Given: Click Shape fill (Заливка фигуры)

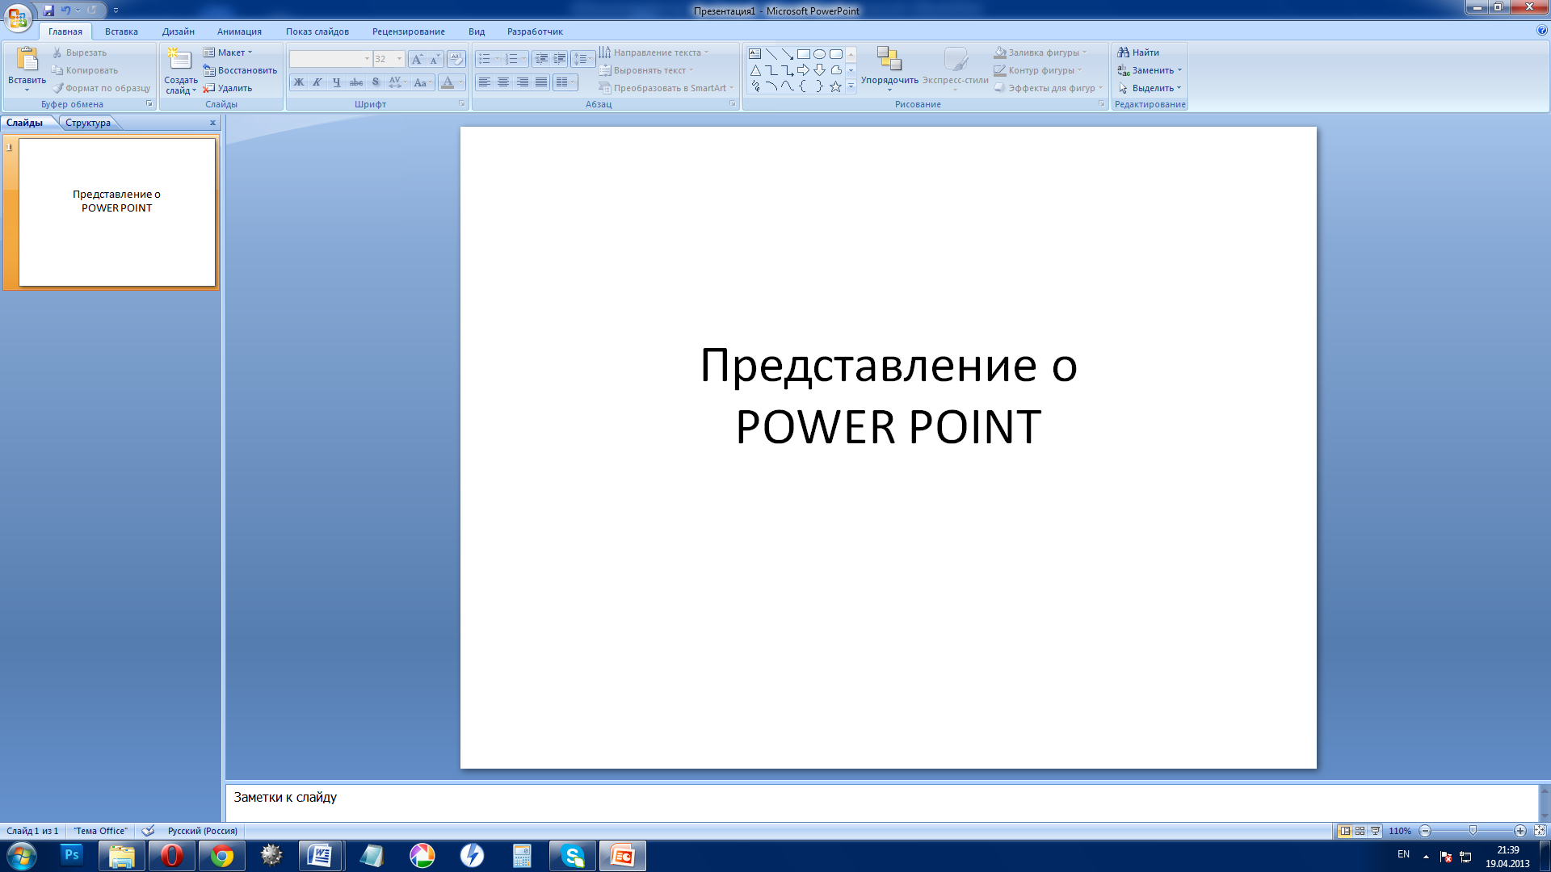Looking at the screenshot, I should 1040,52.
